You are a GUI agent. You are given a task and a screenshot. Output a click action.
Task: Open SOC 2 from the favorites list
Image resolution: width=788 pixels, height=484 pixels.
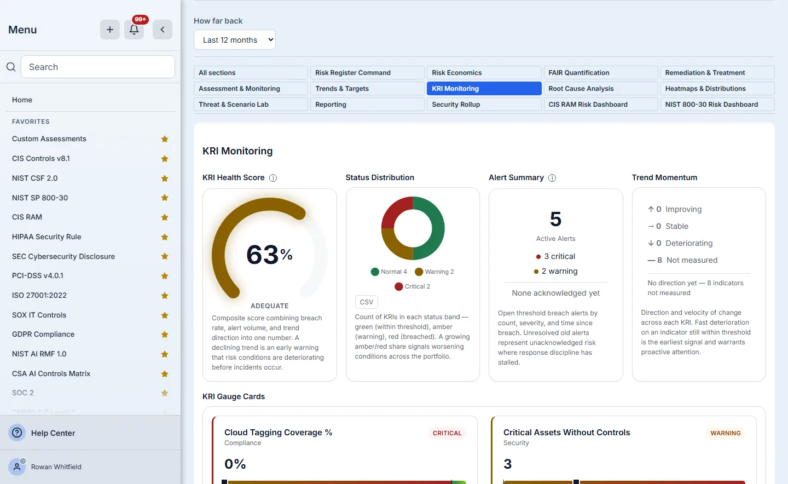(x=23, y=393)
